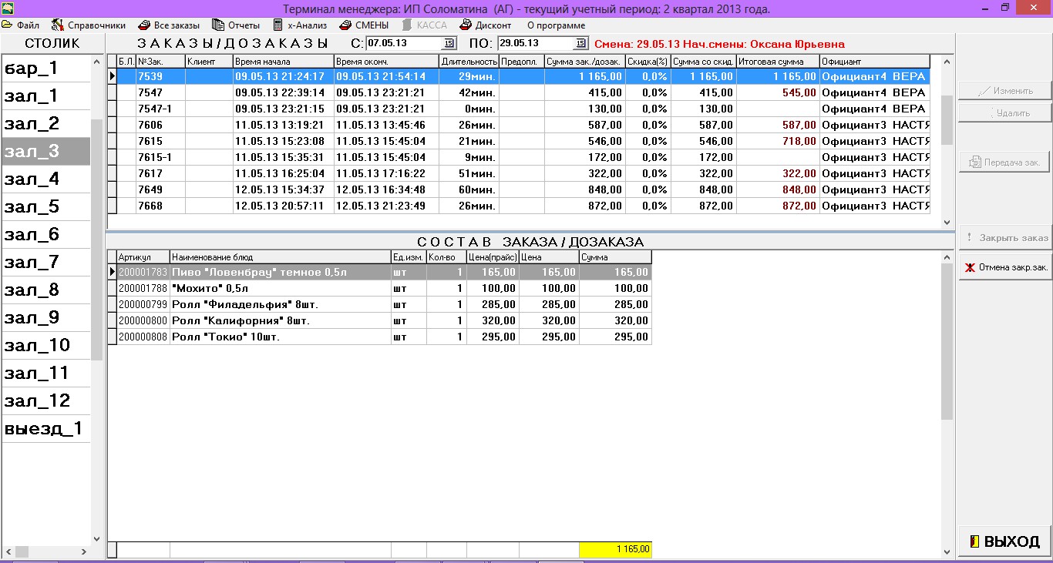The image size is (1053, 563).
Task: Click the tables list scroll up arrow
Action: click(x=96, y=62)
